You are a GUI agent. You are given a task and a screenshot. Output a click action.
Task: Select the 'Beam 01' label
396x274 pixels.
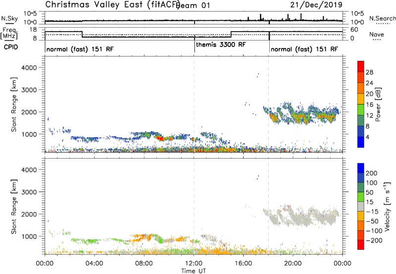coord(193,5)
